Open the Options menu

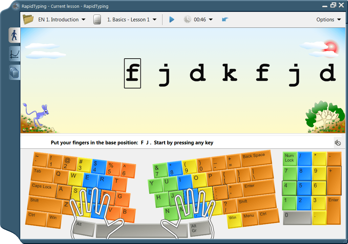click(328, 19)
